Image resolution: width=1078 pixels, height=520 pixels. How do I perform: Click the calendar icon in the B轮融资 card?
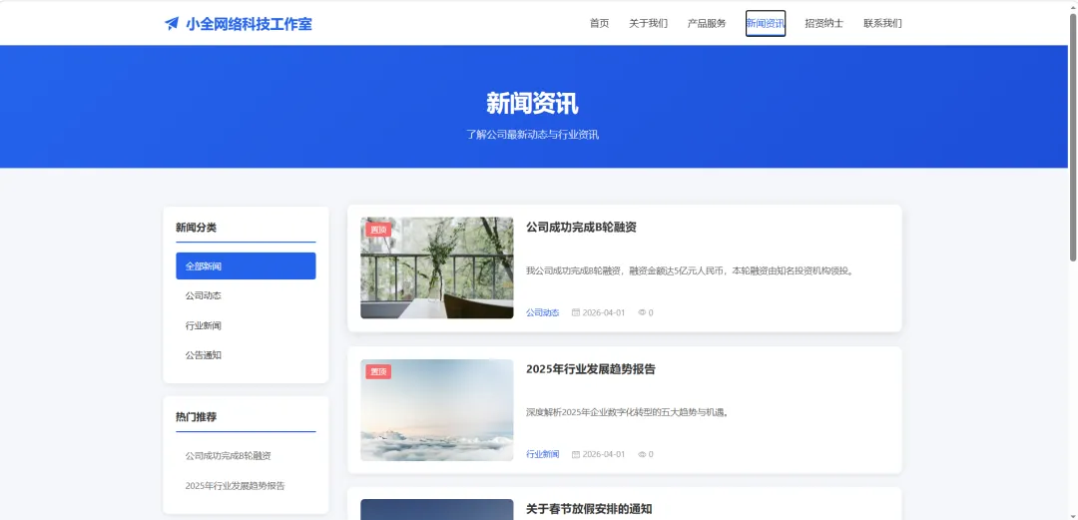click(x=576, y=312)
